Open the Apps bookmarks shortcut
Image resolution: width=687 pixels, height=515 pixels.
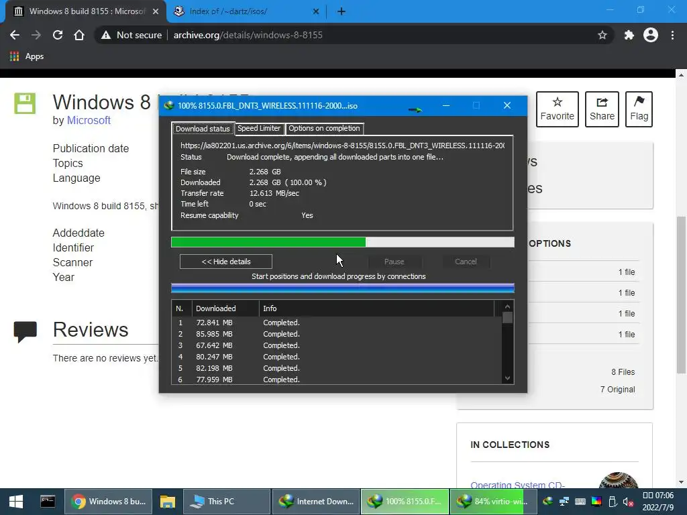(x=27, y=56)
